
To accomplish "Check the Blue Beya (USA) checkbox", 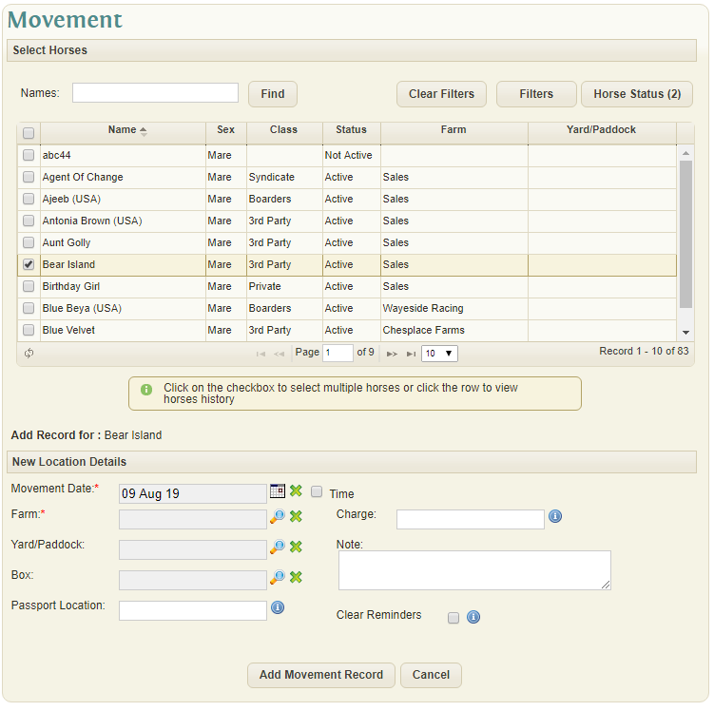I will tap(29, 308).
